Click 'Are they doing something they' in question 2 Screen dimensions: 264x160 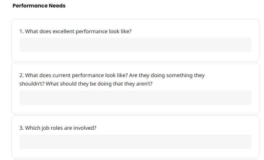(167, 75)
